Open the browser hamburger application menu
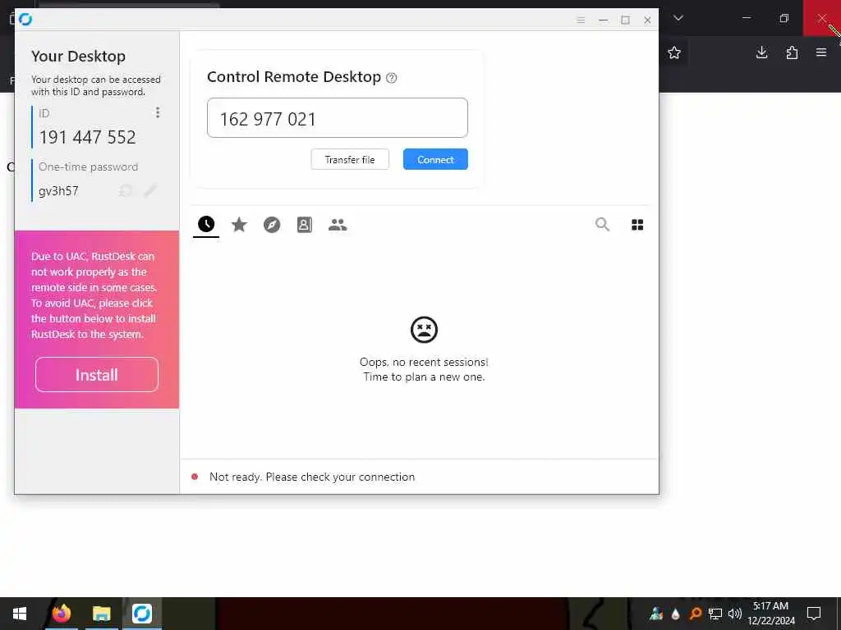Viewport: 841px width, 630px height. (821, 52)
